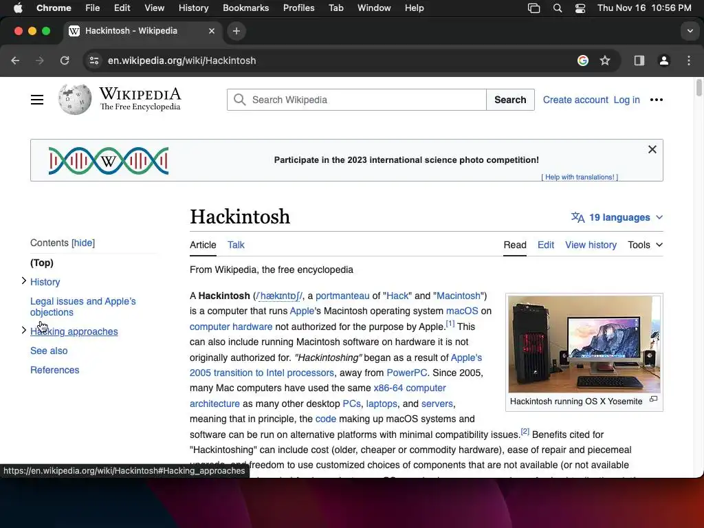Open the 19 languages dropdown
Viewport: 704px width, 528px height.
[x=617, y=217]
